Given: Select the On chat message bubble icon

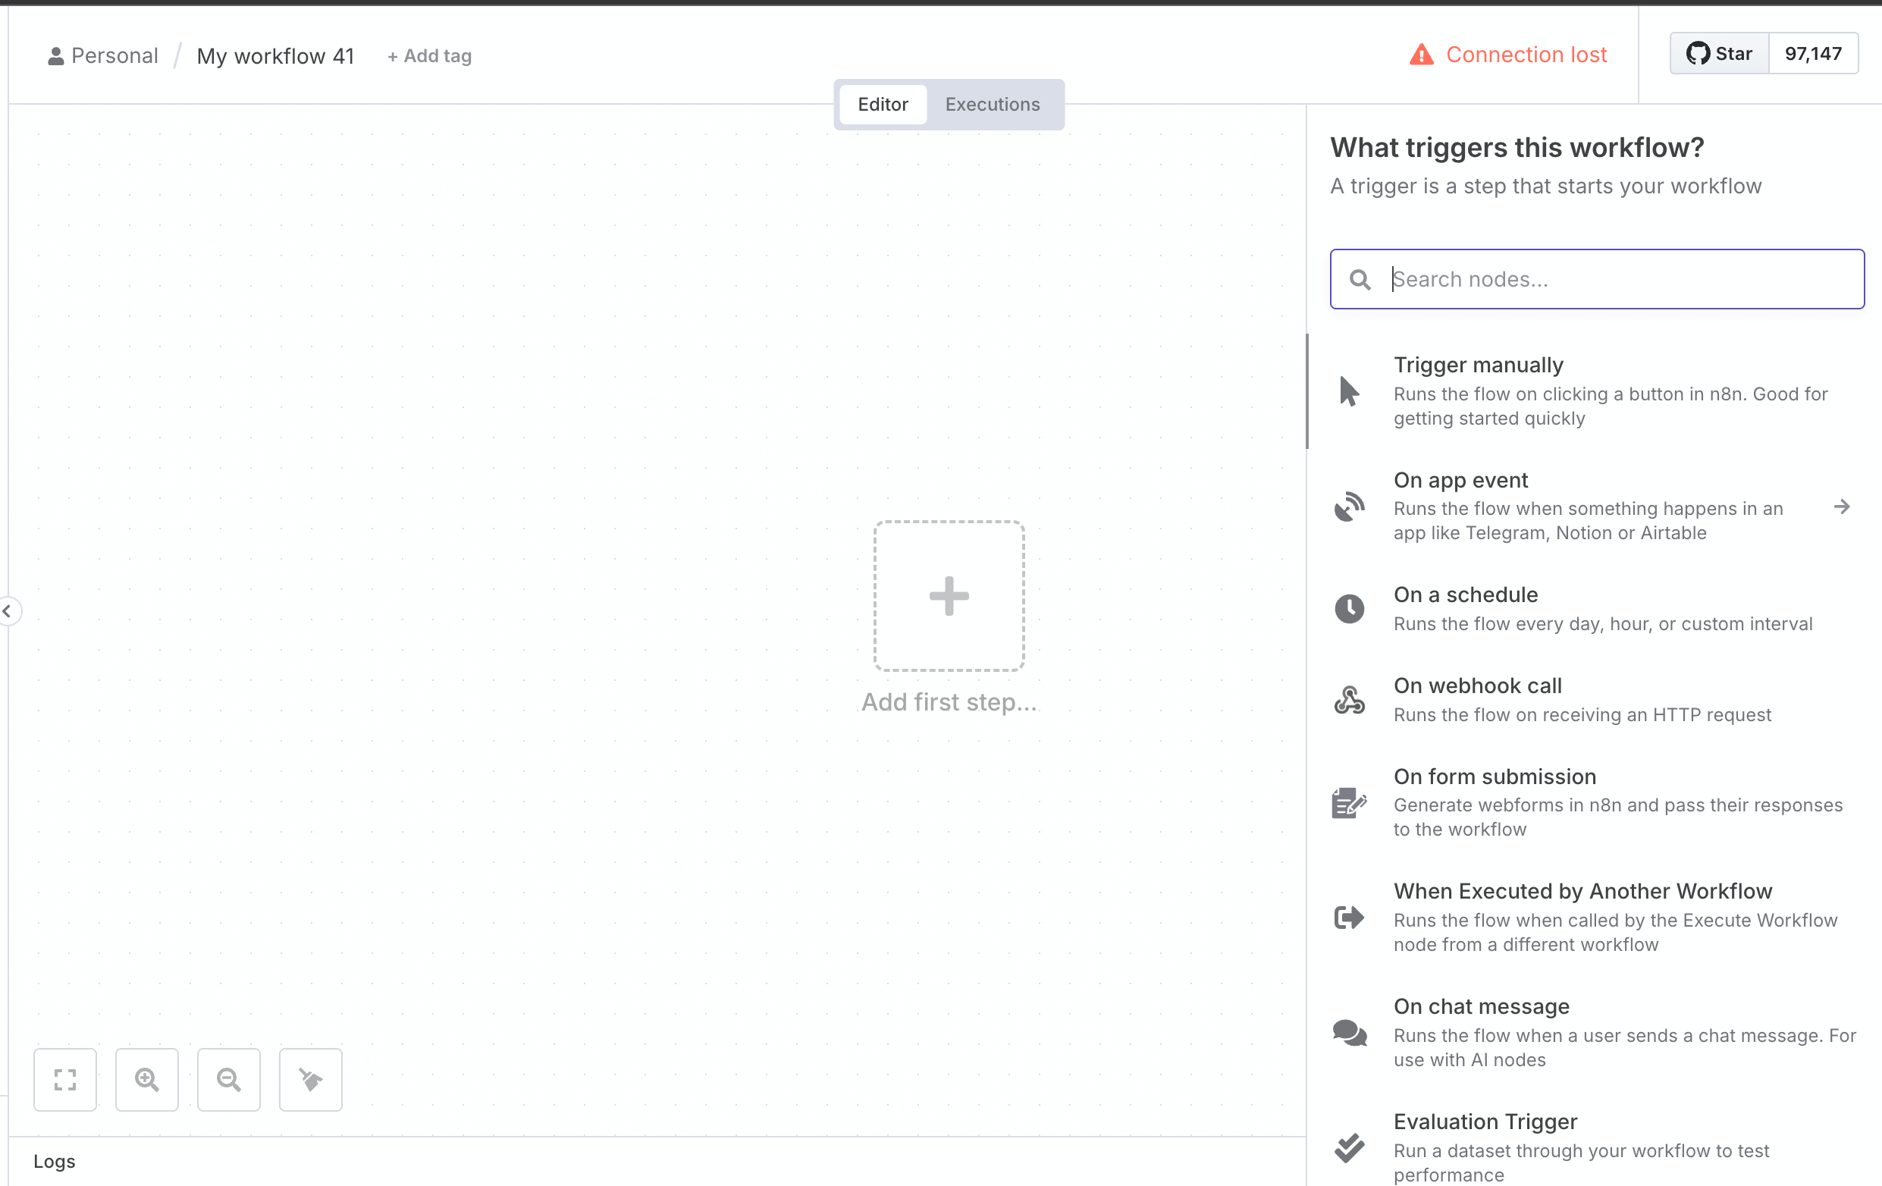Looking at the screenshot, I should [1349, 1033].
